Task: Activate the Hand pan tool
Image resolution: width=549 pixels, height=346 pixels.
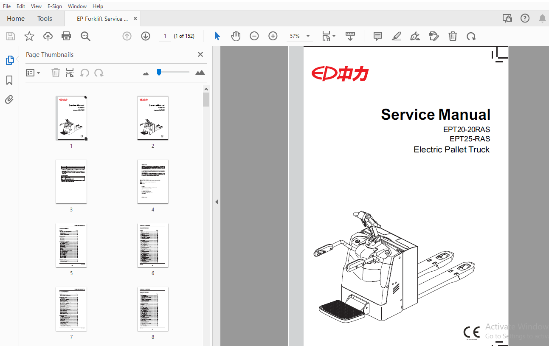Action: [236, 36]
